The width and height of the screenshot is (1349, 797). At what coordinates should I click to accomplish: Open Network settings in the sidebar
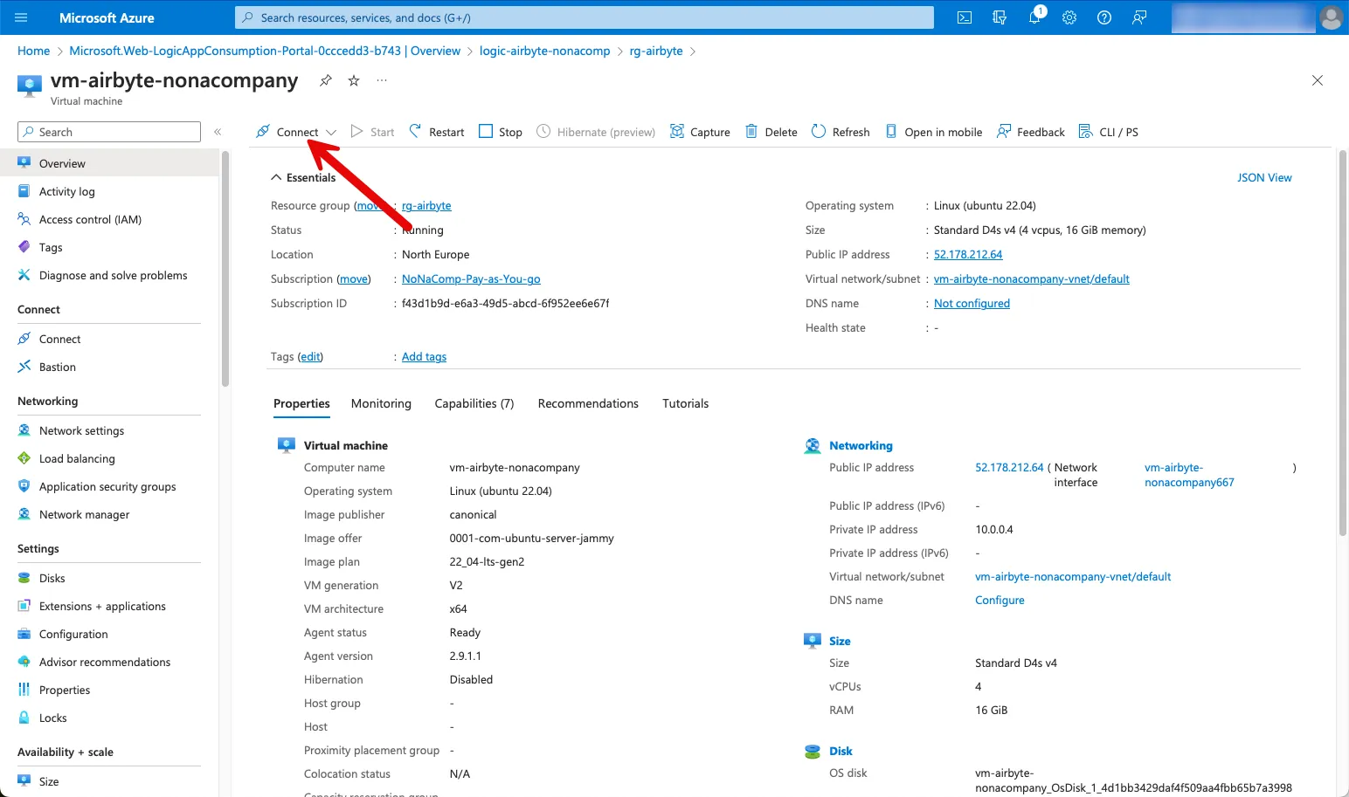81,430
